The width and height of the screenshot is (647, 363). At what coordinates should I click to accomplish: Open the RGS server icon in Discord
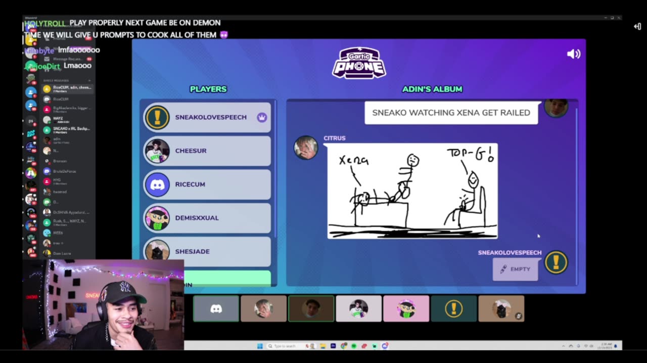coord(31,134)
